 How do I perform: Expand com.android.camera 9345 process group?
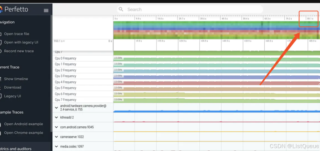coord(56,127)
